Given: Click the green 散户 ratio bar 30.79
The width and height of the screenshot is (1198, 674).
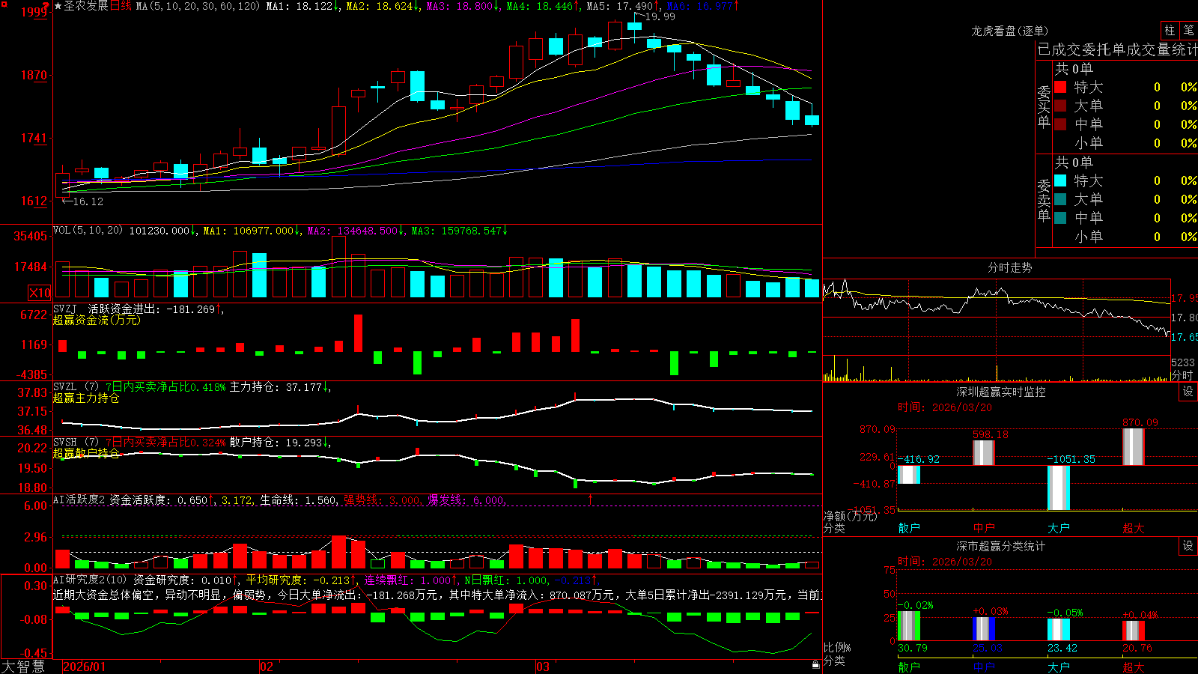Looking at the screenshot, I should point(909,626).
